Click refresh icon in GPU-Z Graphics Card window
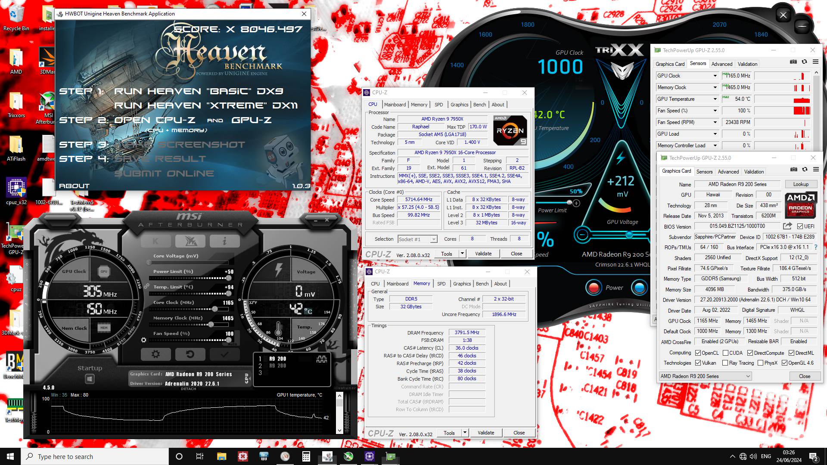Image resolution: width=827 pixels, height=465 pixels. (805, 170)
